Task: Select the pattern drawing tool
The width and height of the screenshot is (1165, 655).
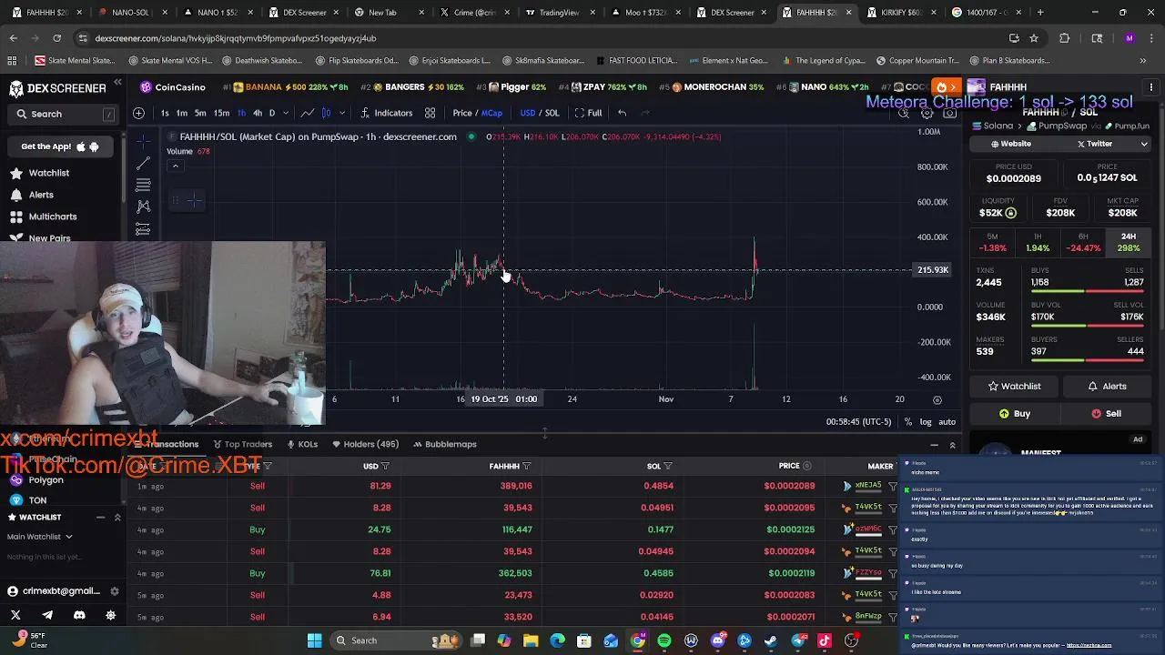Action: click(x=143, y=207)
